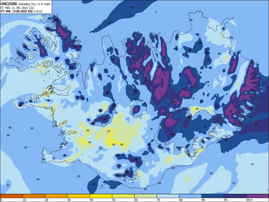This screenshot has width=269, height=202.
Task: Click the "81" humidity value on the map
Action: click(x=234, y=183)
